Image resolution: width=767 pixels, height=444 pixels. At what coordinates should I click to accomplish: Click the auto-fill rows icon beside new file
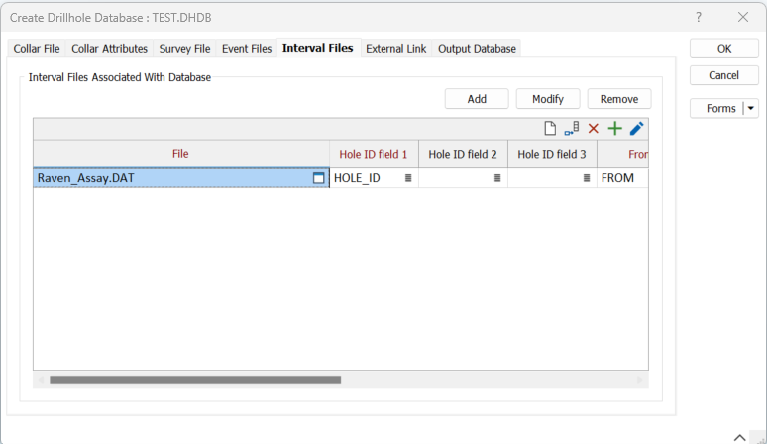point(572,128)
